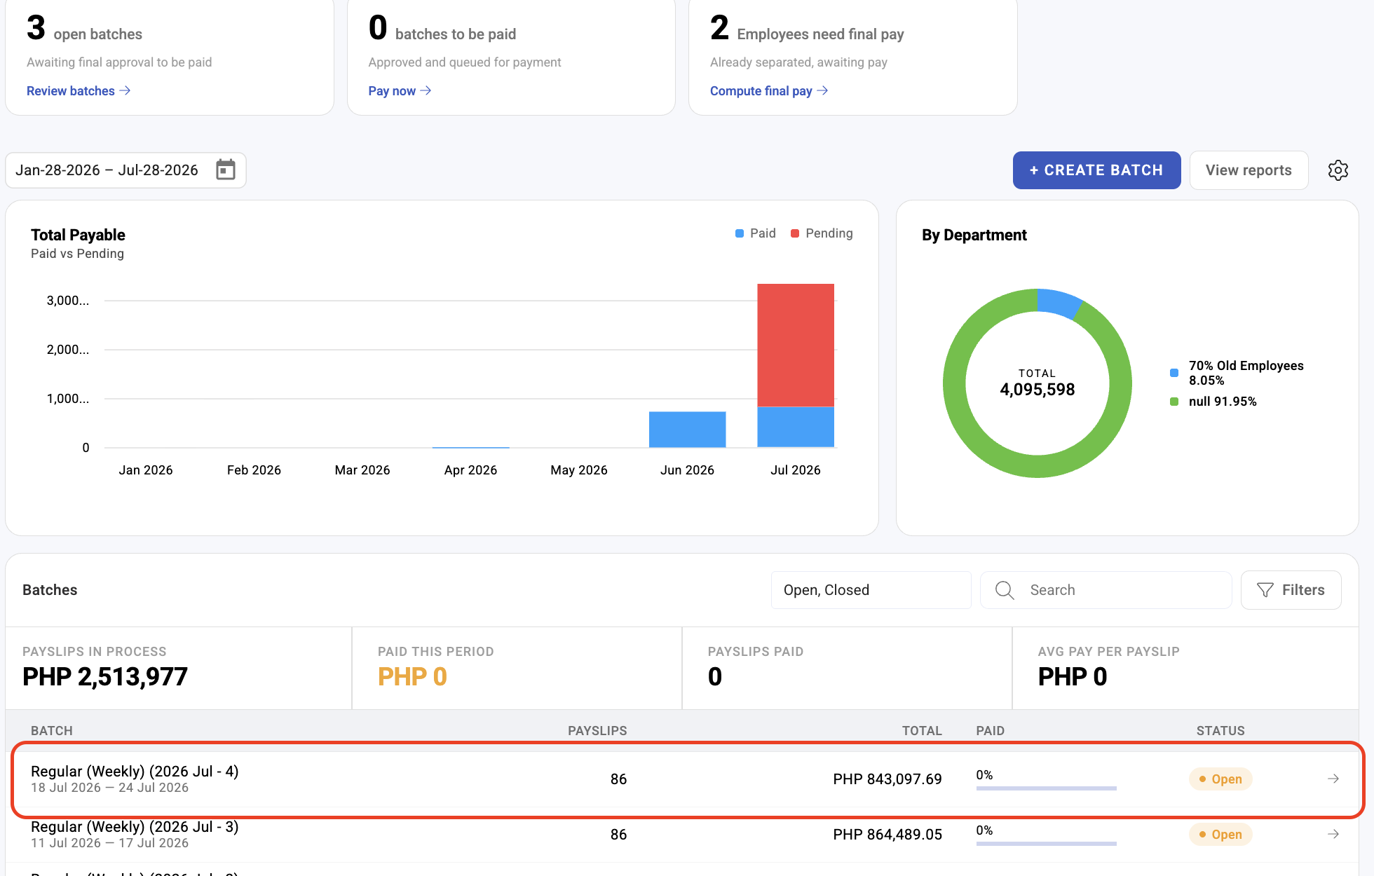Open payroll settings gear icon
Viewport: 1374px width, 876px height.
[x=1338, y=170]
